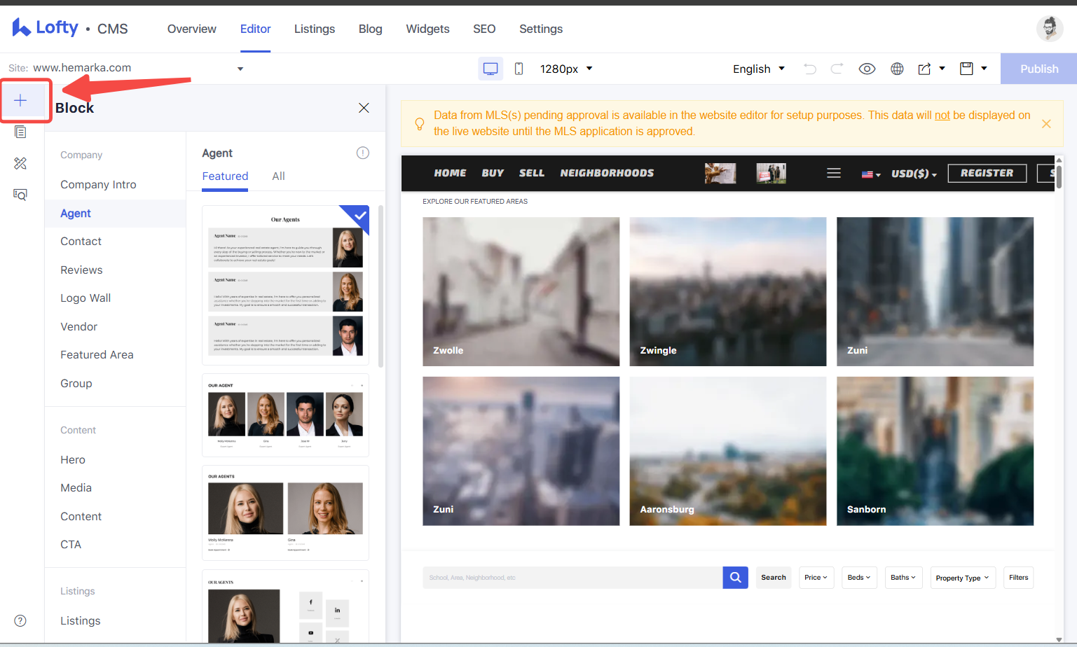1077x647 pixels.
Task: Click the save disk icon
Action: click(966, 69)
